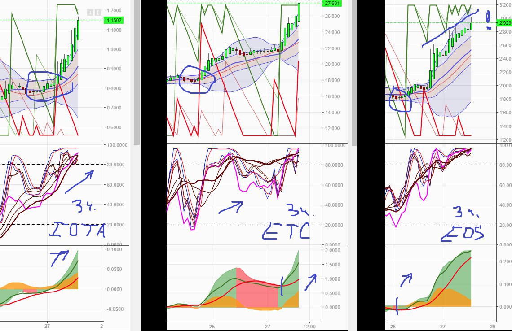
Task: Click the 29 date label on EOS chart
Action: [492, 326]
